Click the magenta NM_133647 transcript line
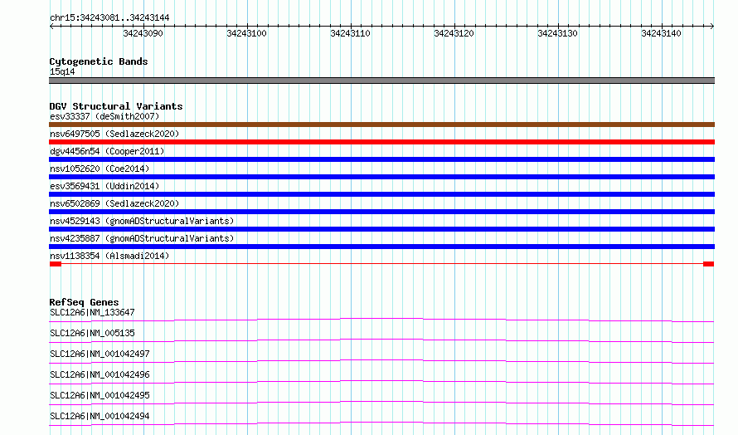 pos(381,320)
